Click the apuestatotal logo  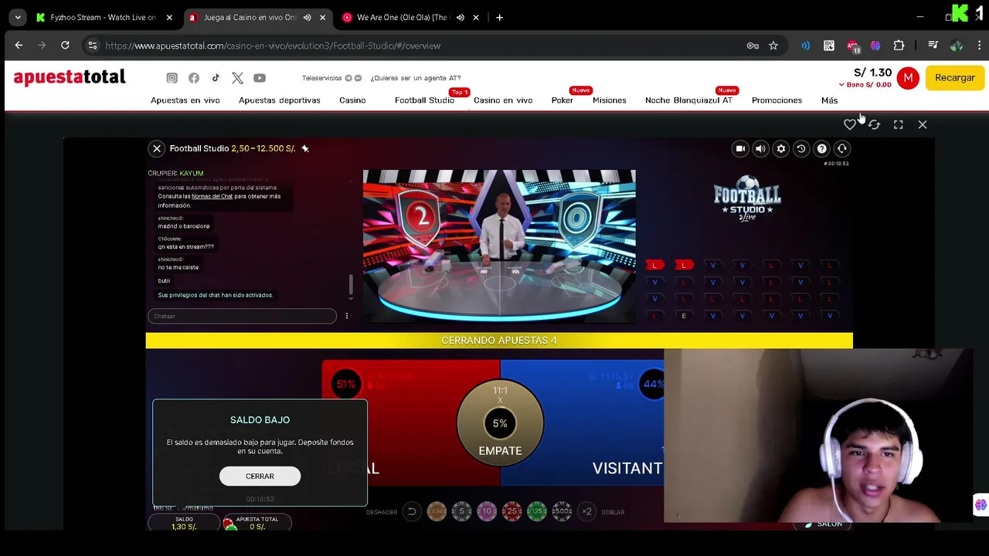70,77
